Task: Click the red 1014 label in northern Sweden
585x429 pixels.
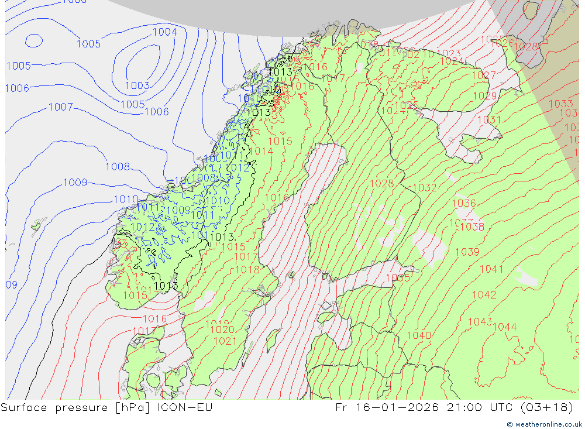Action: point(261,152)
